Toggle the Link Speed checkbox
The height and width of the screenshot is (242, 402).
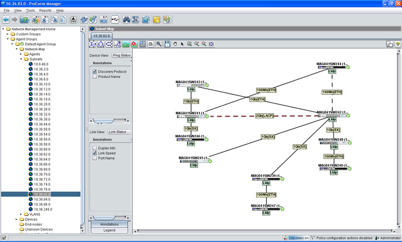[94, 153]
